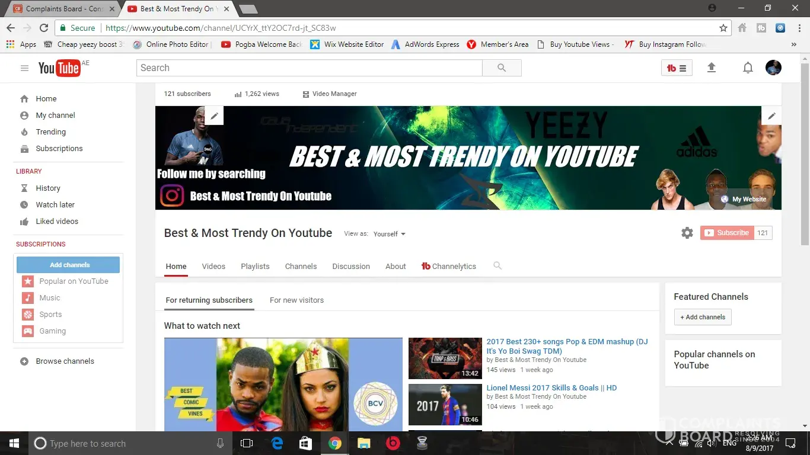The width and height of the screenshot is (810, 455).
Task: Switch to the Videos tab
Action: [x=213, y=267]
